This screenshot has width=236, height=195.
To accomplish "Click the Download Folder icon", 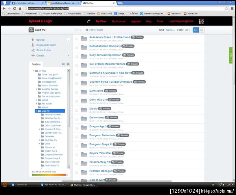I will [33, 45].
